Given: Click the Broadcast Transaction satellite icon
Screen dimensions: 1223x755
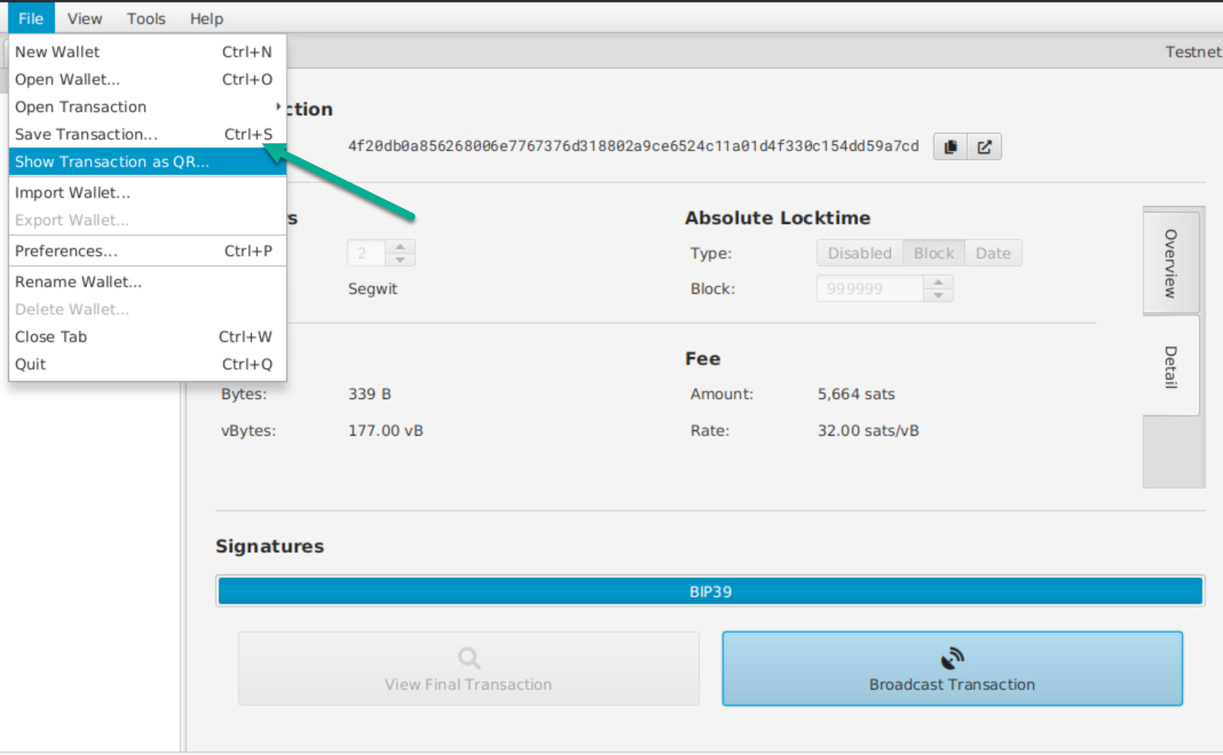Looking at the screenshot, I should pos(952,657).
